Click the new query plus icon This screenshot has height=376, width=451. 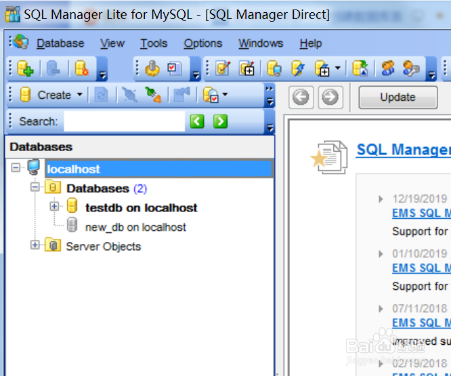click(247, 68)
